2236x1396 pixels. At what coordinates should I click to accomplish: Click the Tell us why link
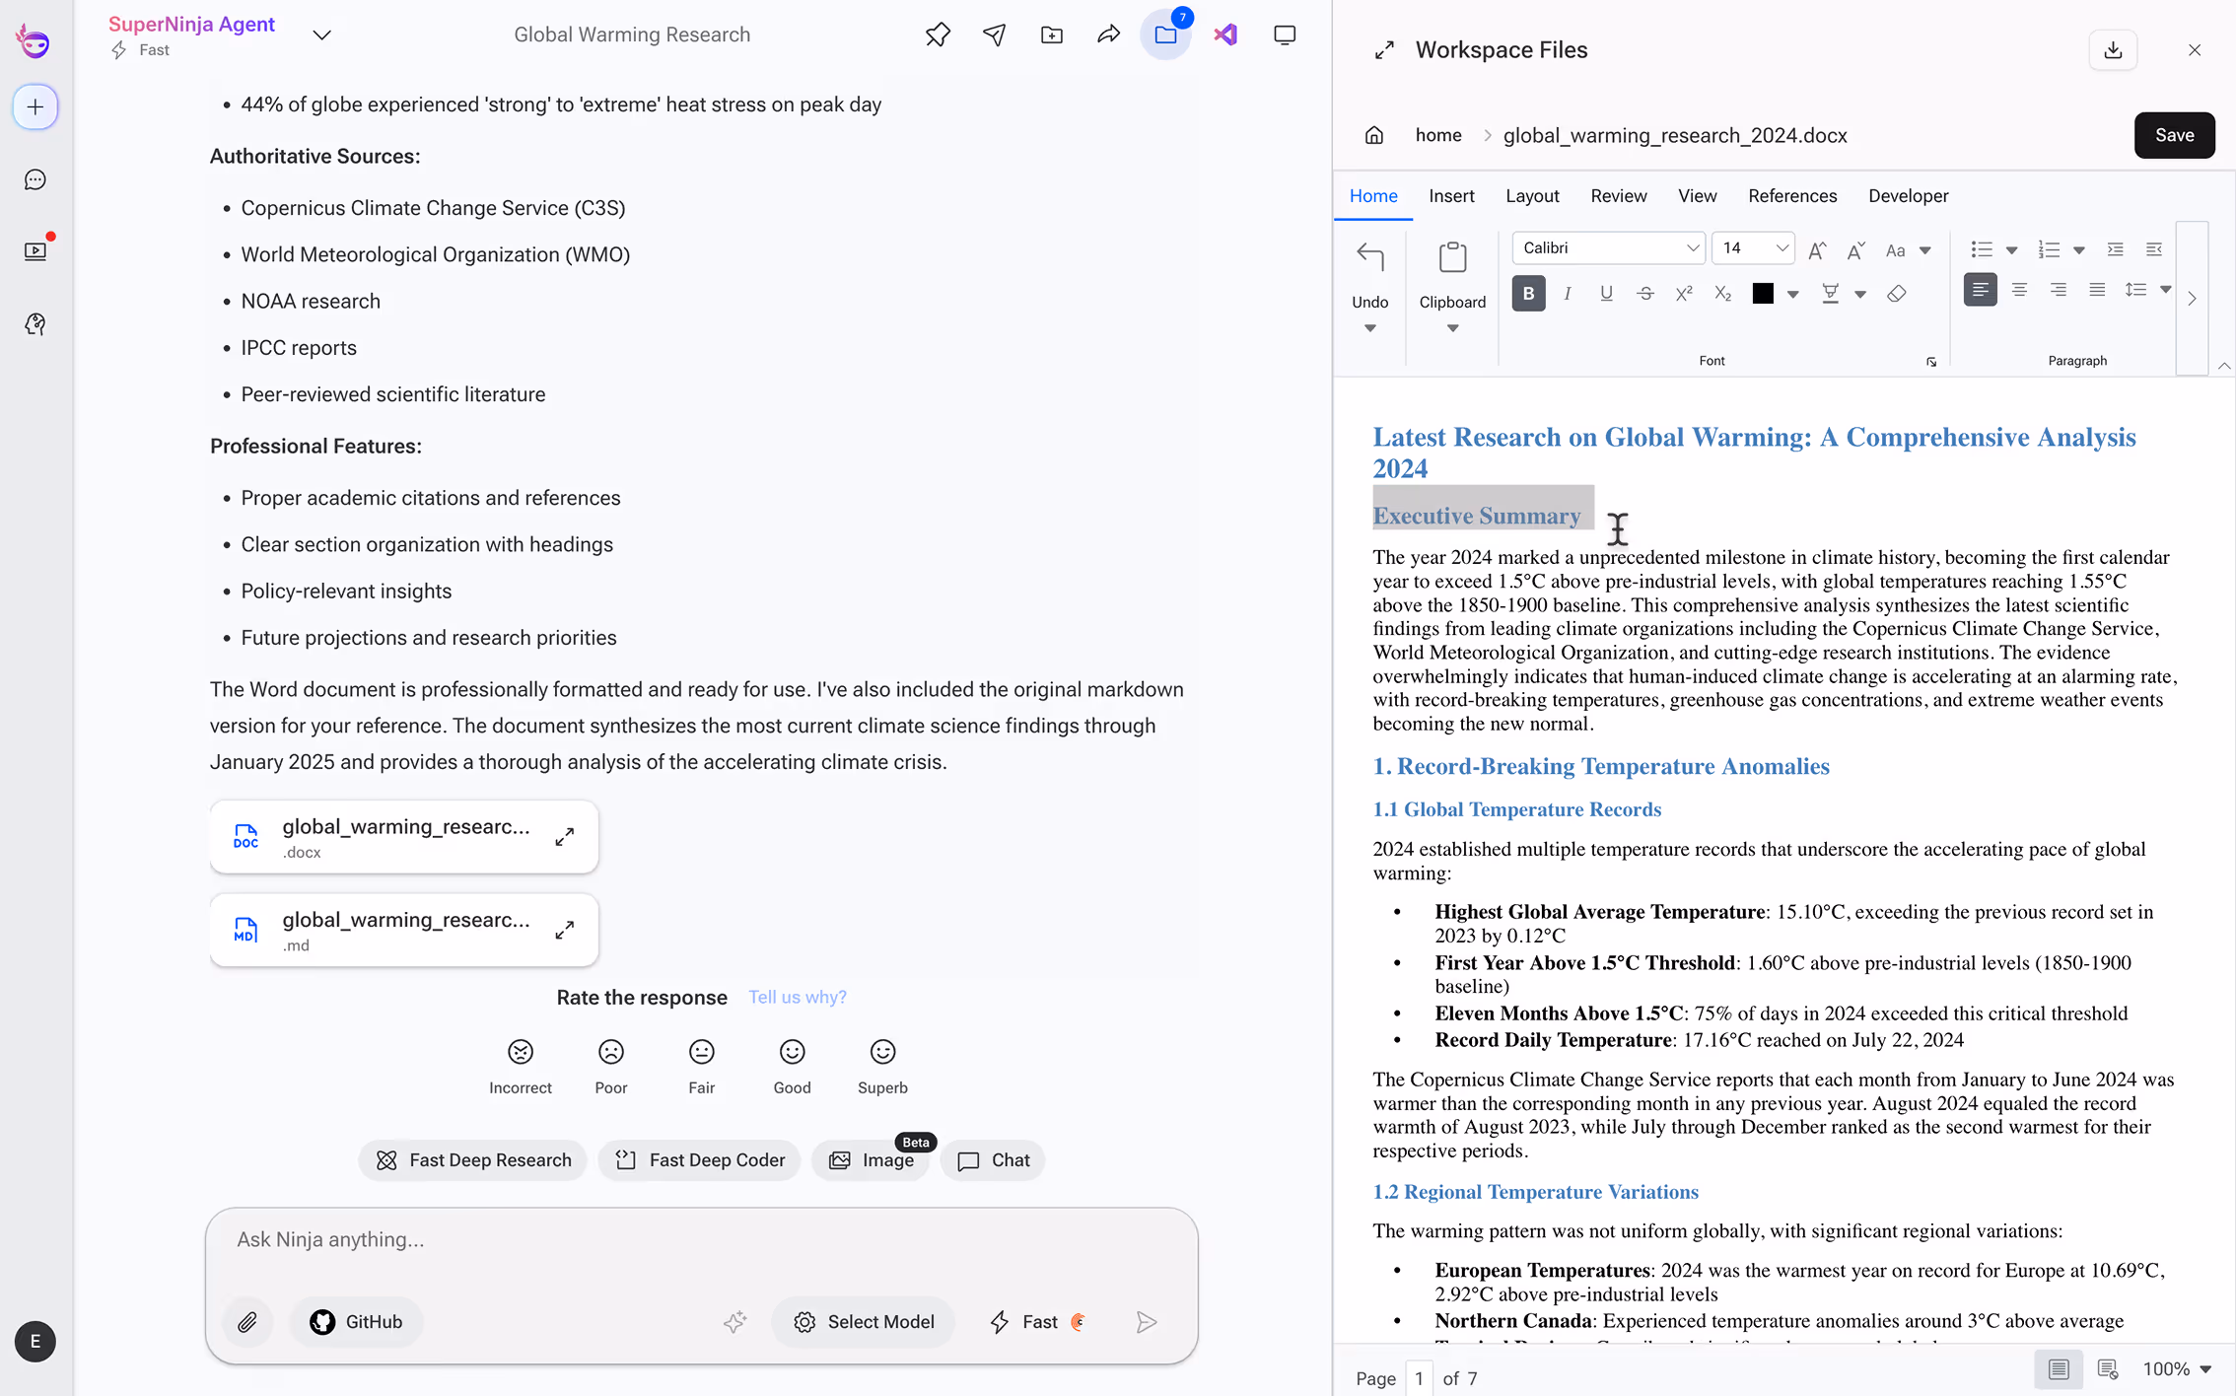coord(797,997)
